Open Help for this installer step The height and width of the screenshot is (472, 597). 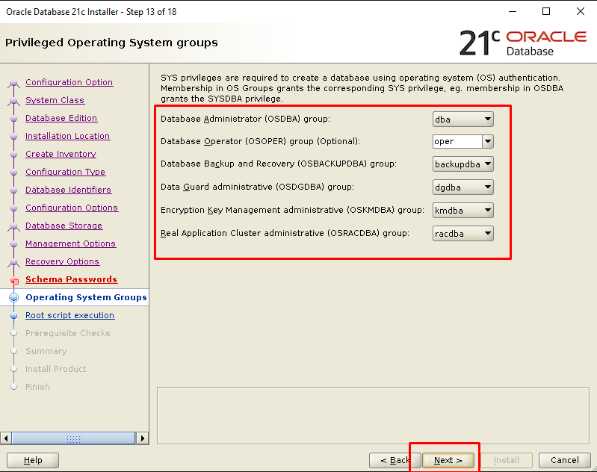[x=33, y=460]
